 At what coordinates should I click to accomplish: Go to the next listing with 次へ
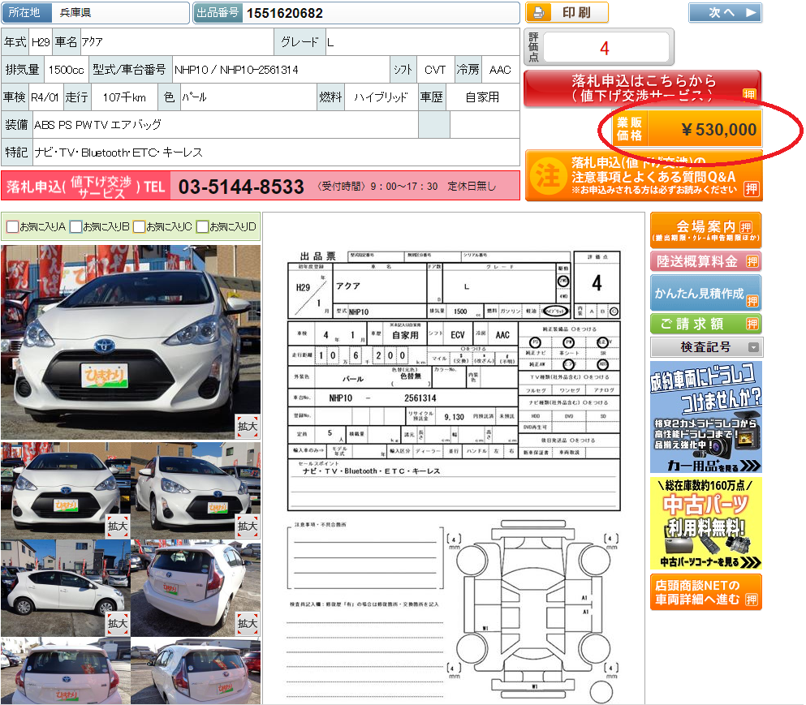click(725, 13)
